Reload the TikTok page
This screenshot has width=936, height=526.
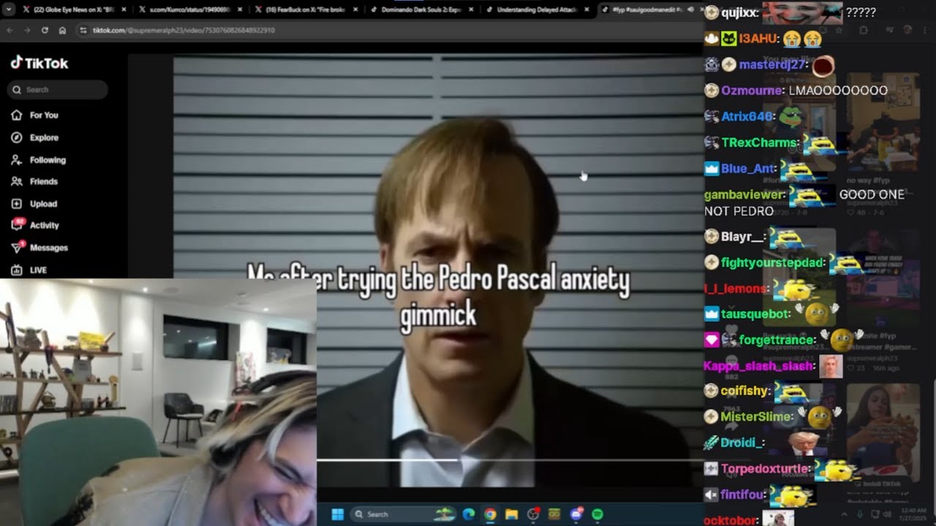click(x=45, y=30)
